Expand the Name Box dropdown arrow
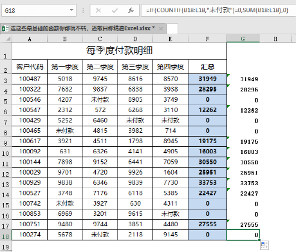 tap(71, 10)
